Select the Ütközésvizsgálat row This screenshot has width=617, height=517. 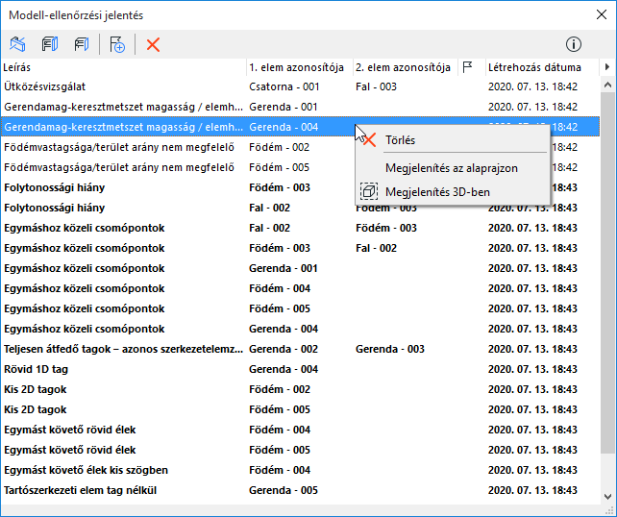[301, 86]
